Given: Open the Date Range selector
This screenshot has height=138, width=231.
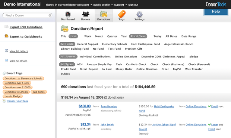Looking at the screenshot, I should click(x=189, y=36).
